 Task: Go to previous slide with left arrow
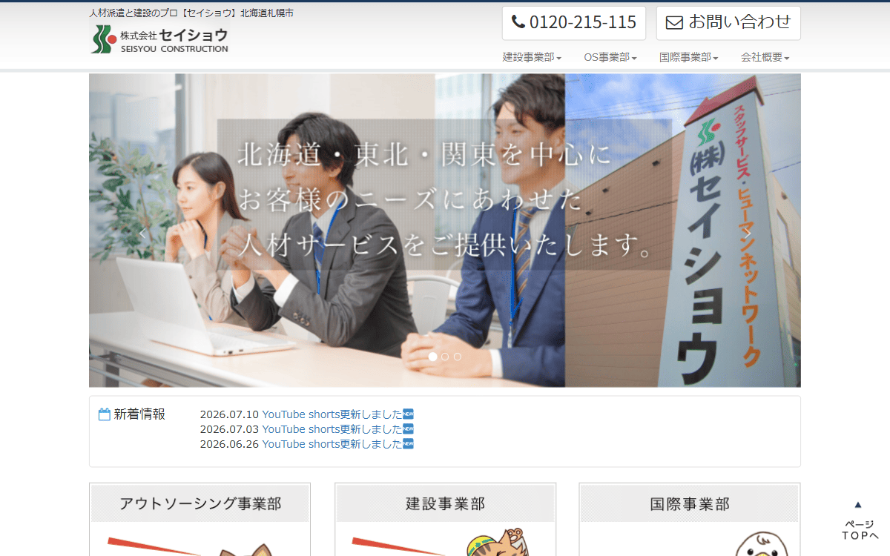142,233
